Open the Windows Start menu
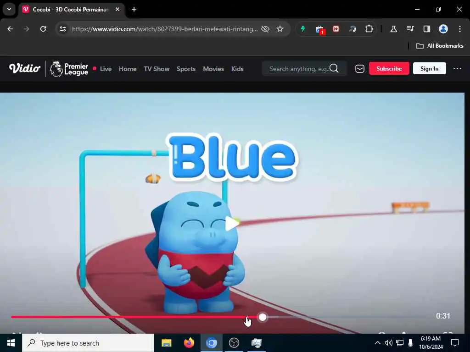This screenshot has height=352, width=470. (11, 343)
